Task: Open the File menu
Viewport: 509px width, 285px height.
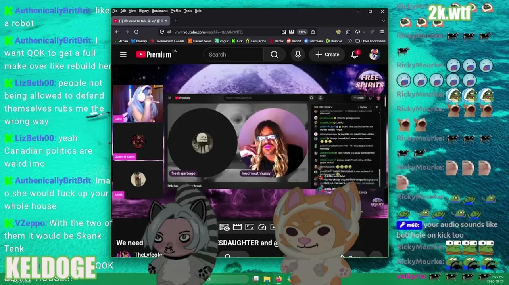Action: [115, 11]
